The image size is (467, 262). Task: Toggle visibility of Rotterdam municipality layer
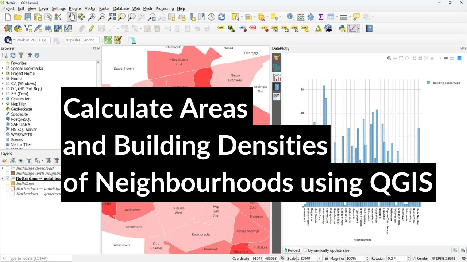[8, 189]
